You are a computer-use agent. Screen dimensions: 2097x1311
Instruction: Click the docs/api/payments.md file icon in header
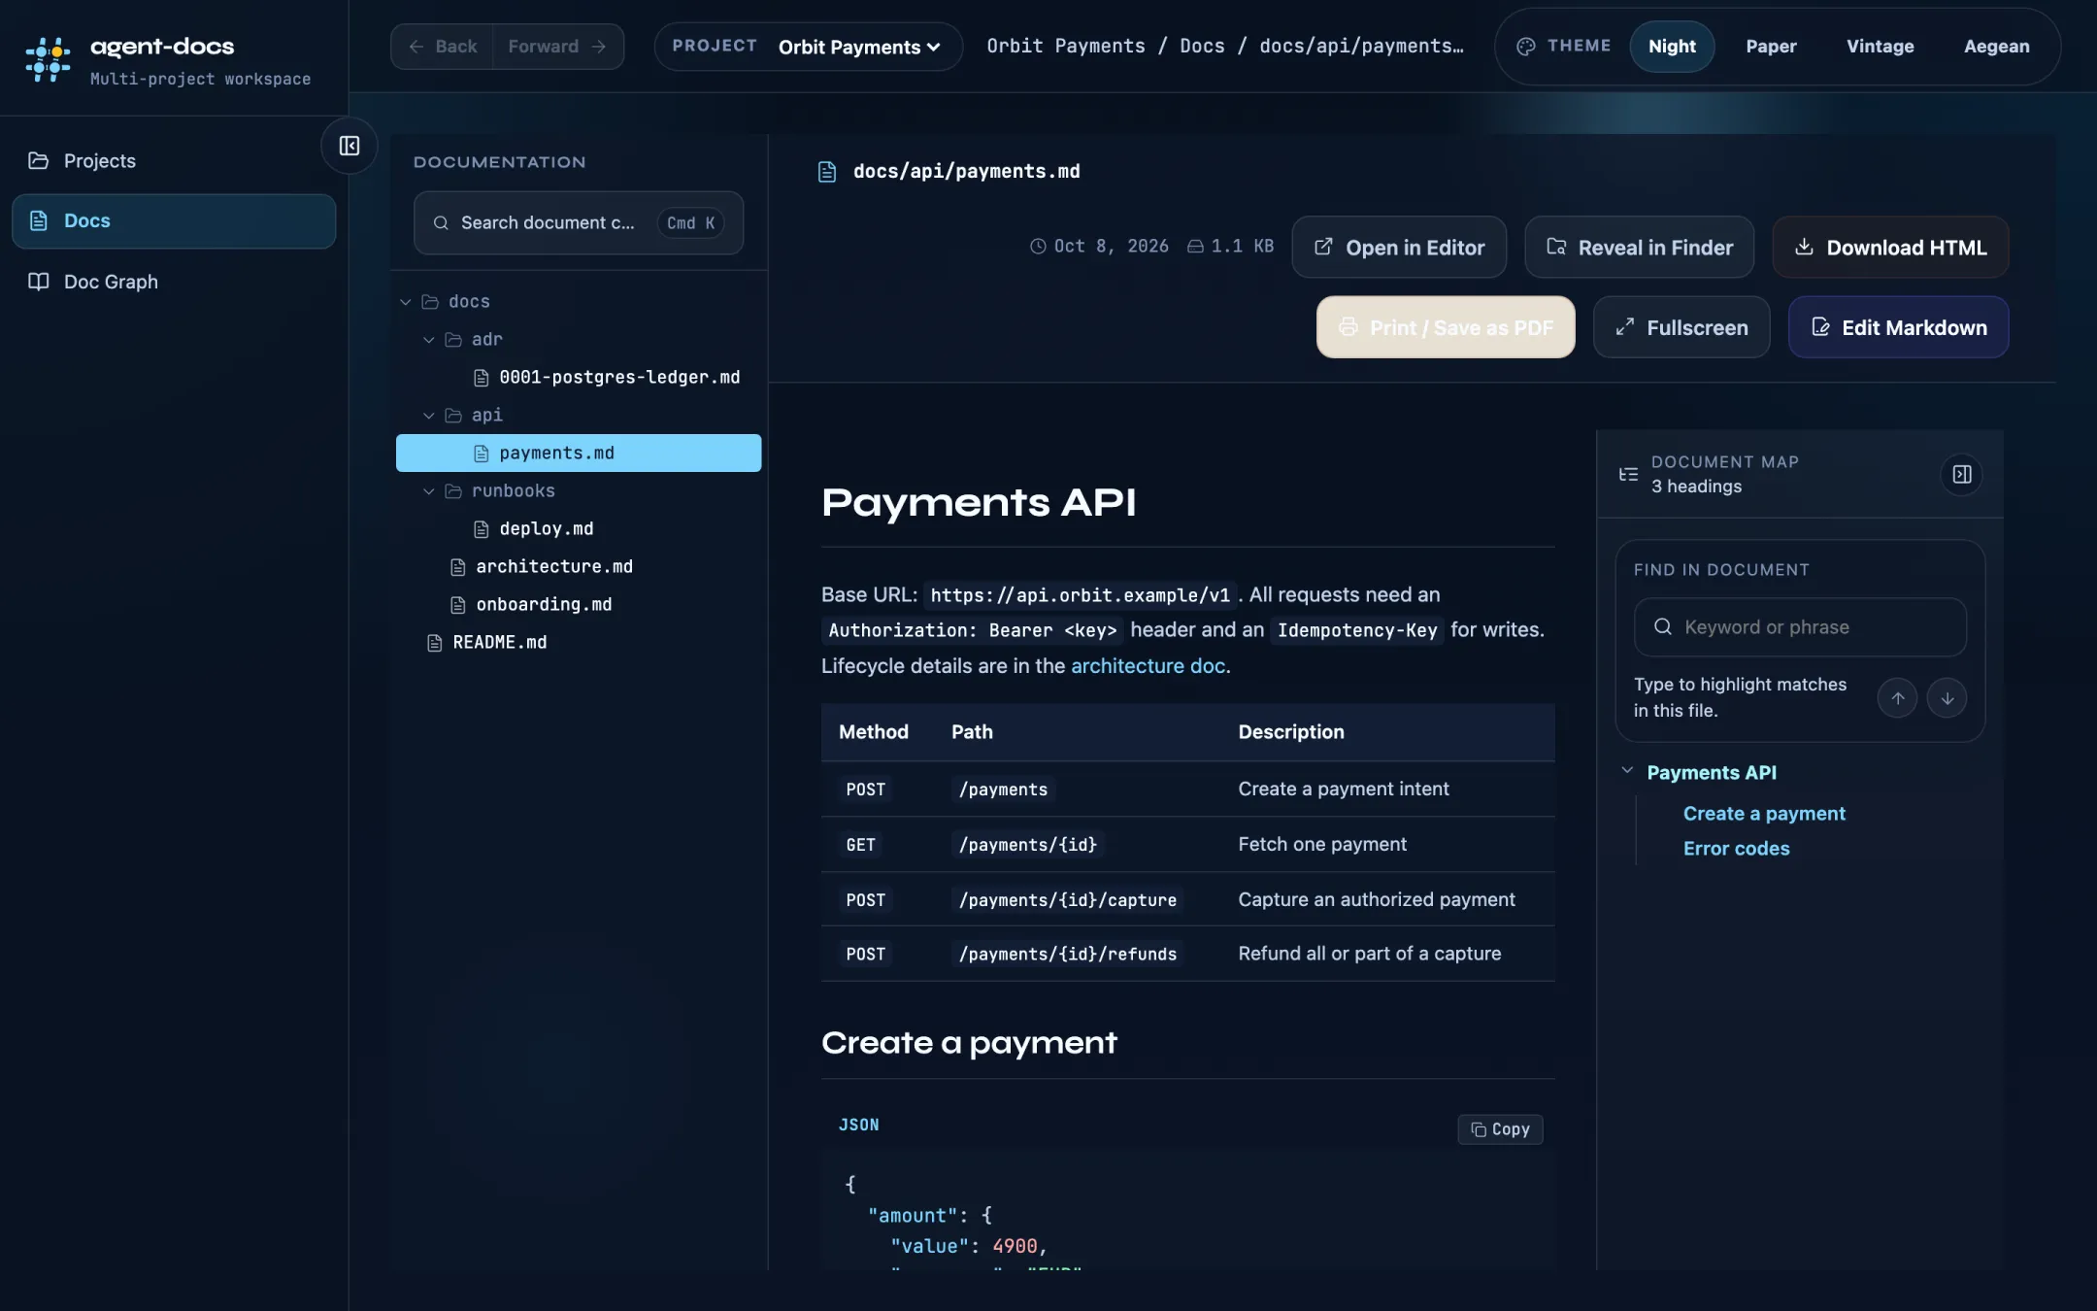tap(827, 172)
